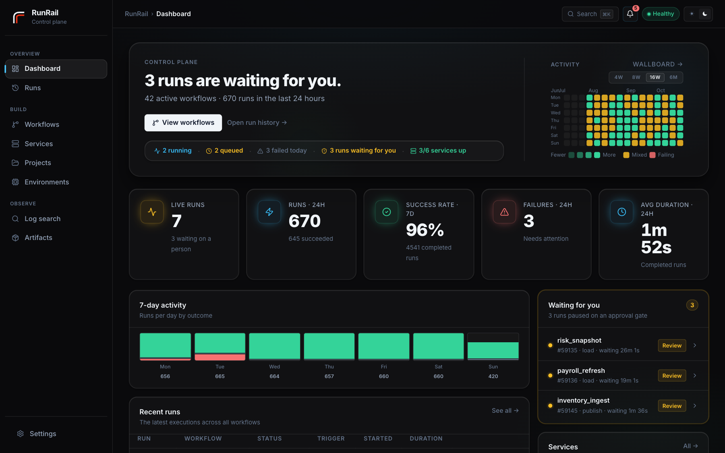
Task: Switch to light theme sun icon
Action: click(x=692, y=14)
